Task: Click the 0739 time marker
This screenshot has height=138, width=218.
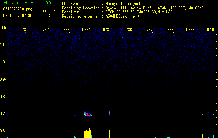Action: click(190, 30)
